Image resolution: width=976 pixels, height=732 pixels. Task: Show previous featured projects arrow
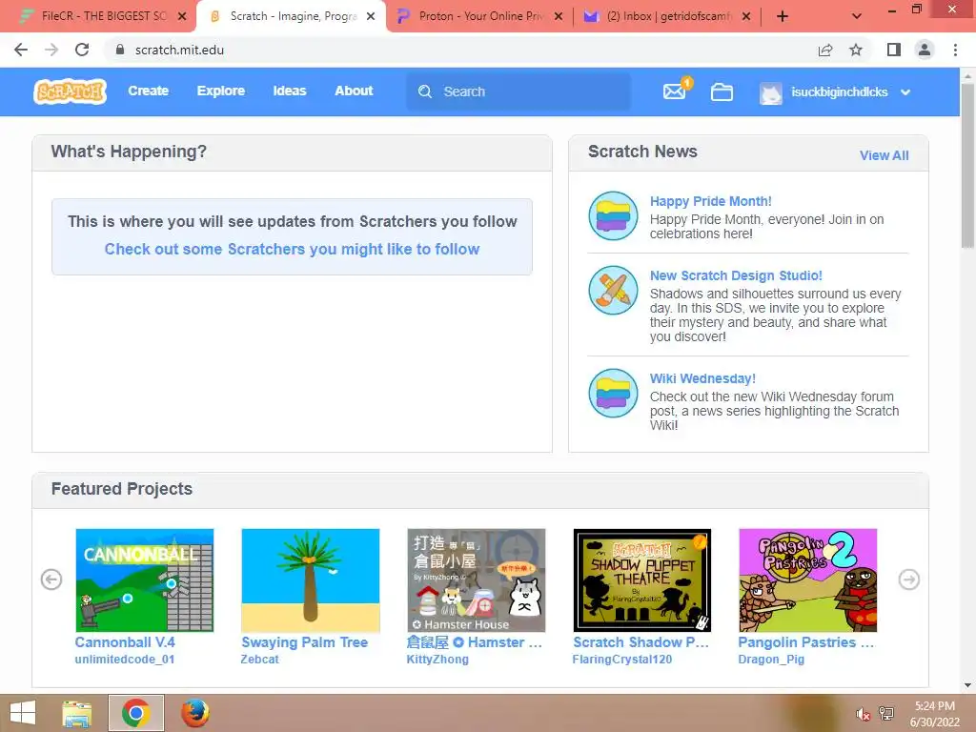(51, 579)
